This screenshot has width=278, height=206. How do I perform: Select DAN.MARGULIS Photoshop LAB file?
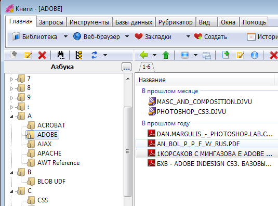tap(215, 134)
